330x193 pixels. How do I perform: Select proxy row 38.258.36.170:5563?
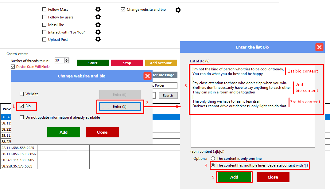[19, 166]
